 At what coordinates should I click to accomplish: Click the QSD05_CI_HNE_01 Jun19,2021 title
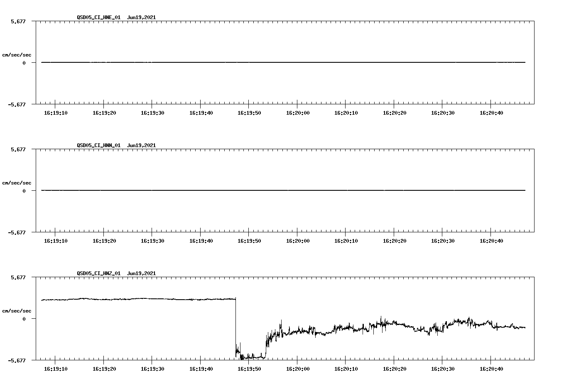(x=116, y=17)
